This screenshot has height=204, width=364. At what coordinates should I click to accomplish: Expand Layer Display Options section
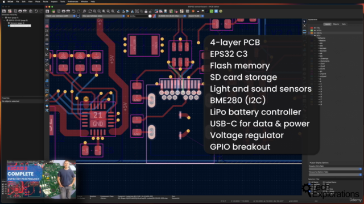(319, 163)
